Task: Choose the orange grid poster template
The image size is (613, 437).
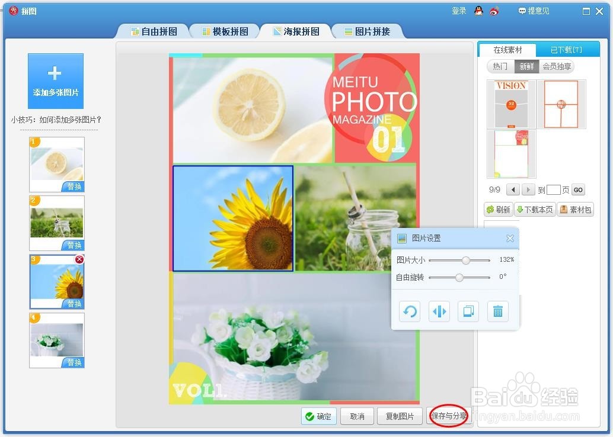Action: (x=561, y=104)
